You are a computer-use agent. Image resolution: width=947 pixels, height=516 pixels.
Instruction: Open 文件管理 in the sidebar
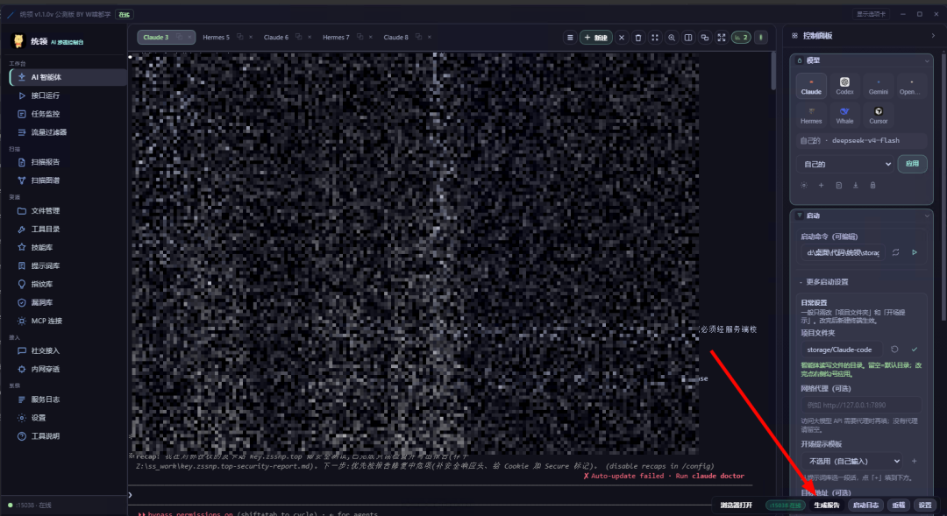point(68,210)
